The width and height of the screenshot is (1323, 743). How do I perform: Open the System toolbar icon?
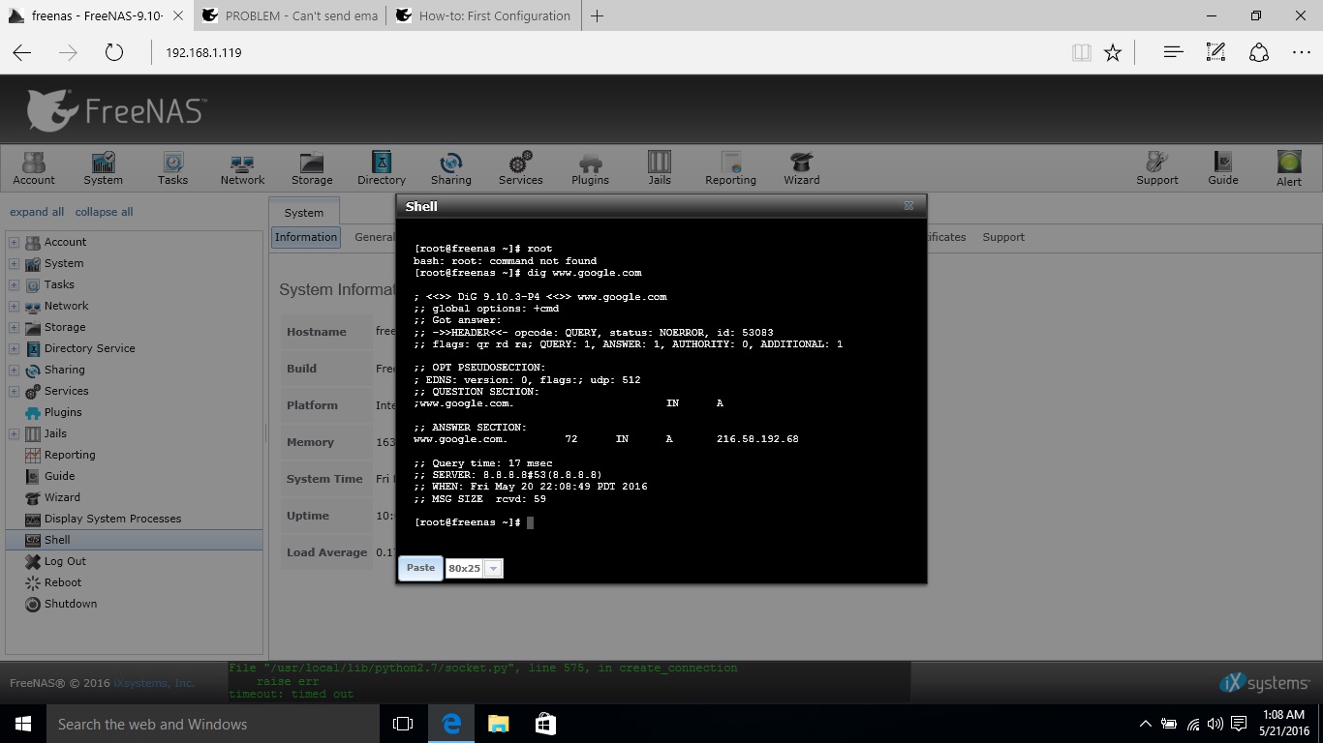(103, 167)
